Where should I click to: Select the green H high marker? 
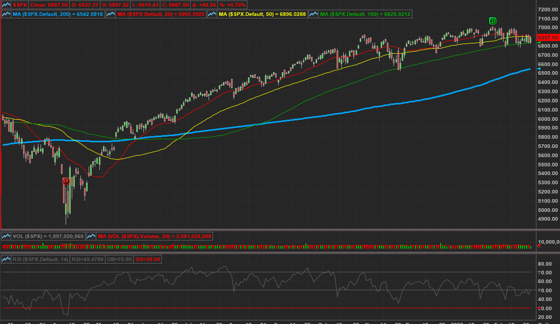tap(492, 20)
